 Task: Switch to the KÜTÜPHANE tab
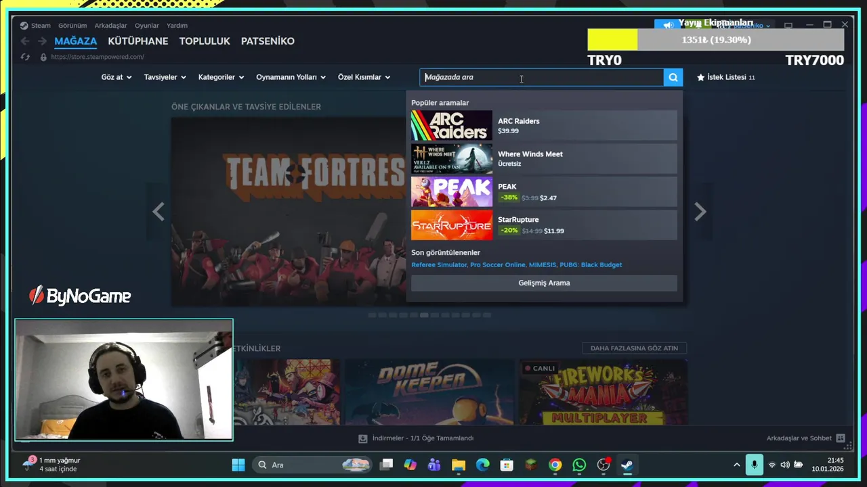(x=138, y=41)
